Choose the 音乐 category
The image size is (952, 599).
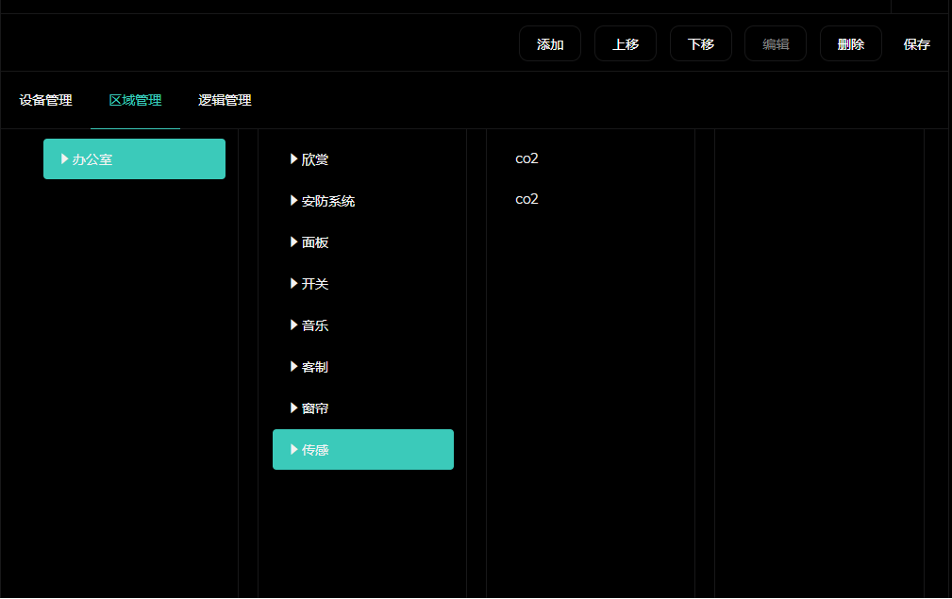pyautogui.click(x=315, y=325)
